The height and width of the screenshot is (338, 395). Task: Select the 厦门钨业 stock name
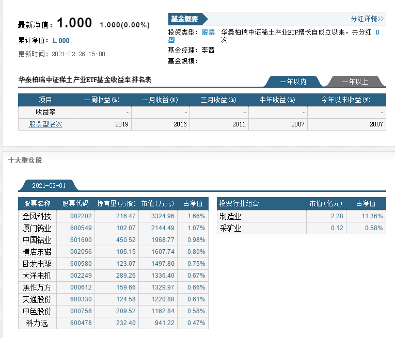(37, 228)
